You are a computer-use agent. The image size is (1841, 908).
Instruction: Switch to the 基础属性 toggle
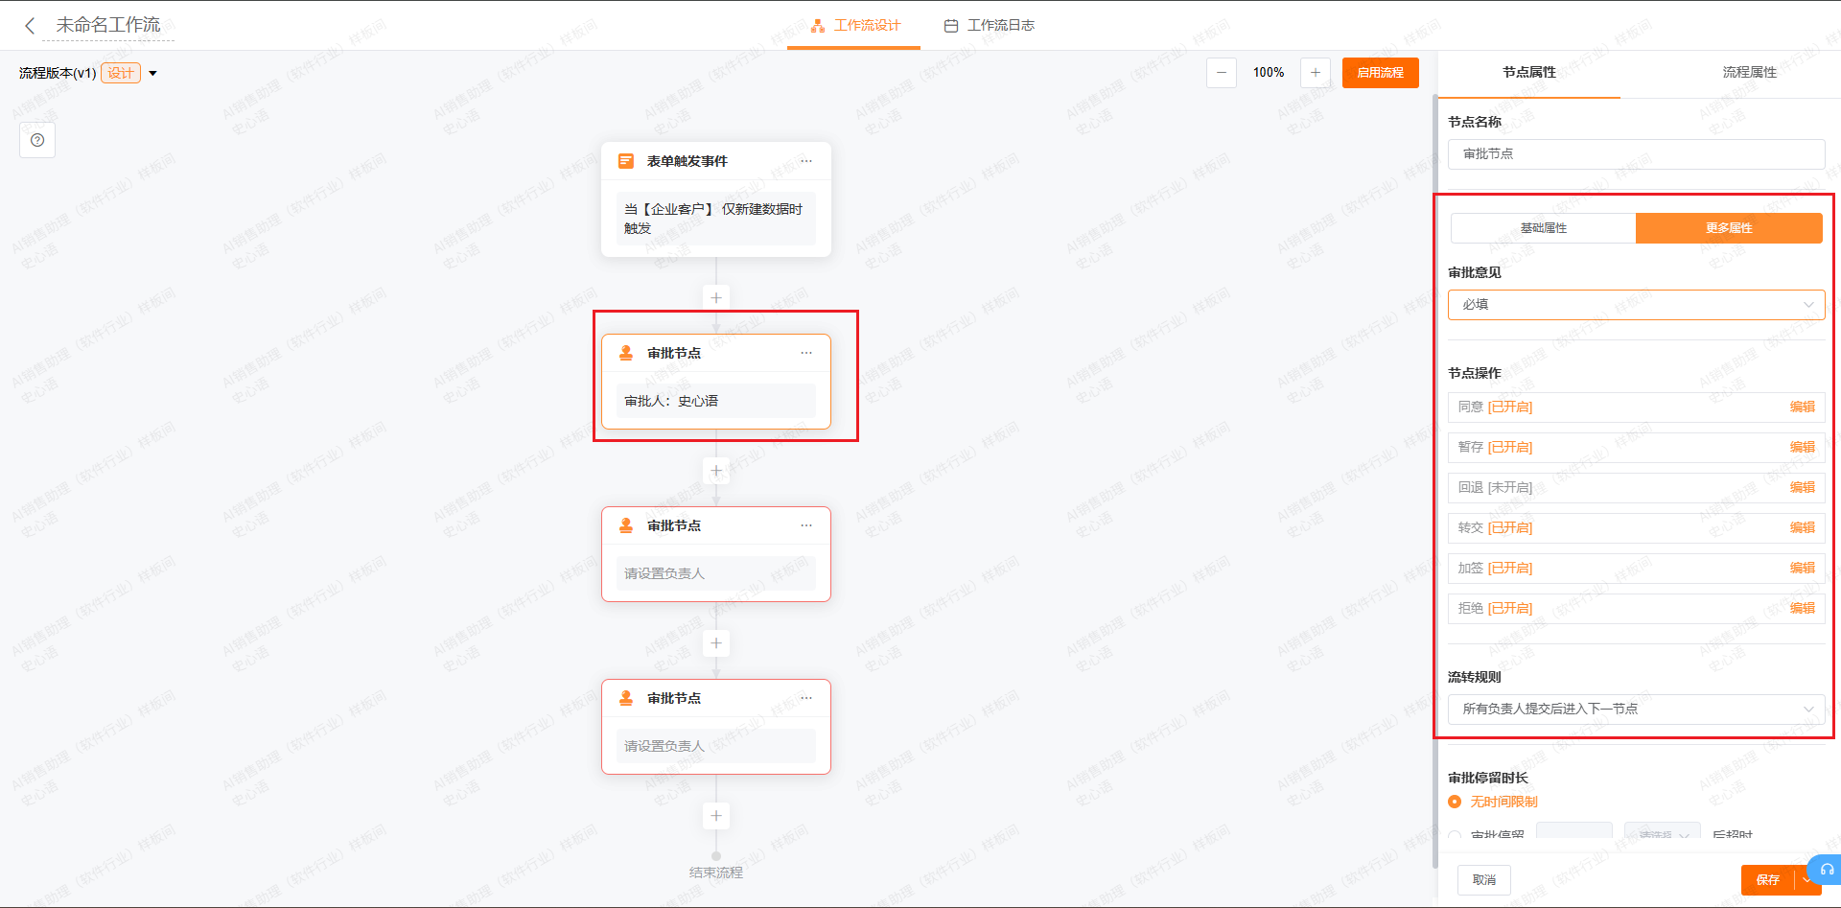(1543, 228)
